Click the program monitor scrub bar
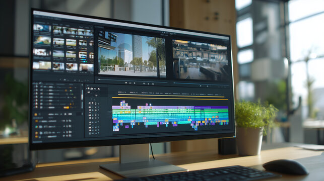 pyautogui.click(x=201, y=83)
